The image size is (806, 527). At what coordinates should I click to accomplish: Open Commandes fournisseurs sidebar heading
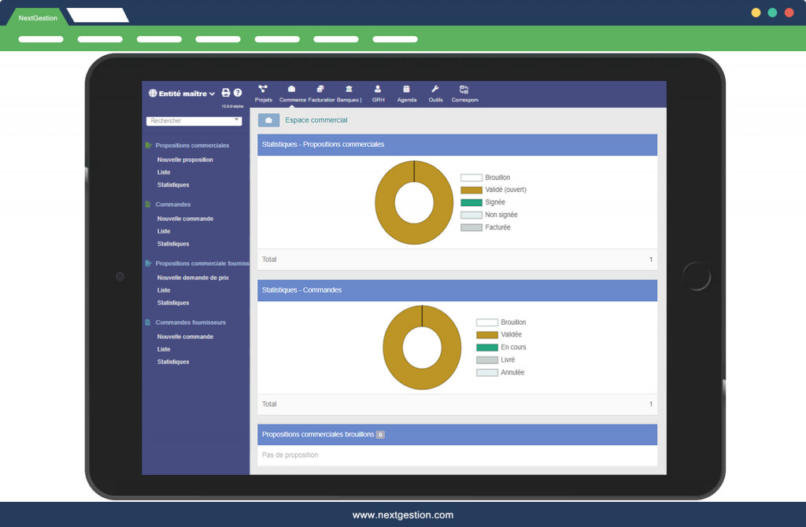(190, 322)
